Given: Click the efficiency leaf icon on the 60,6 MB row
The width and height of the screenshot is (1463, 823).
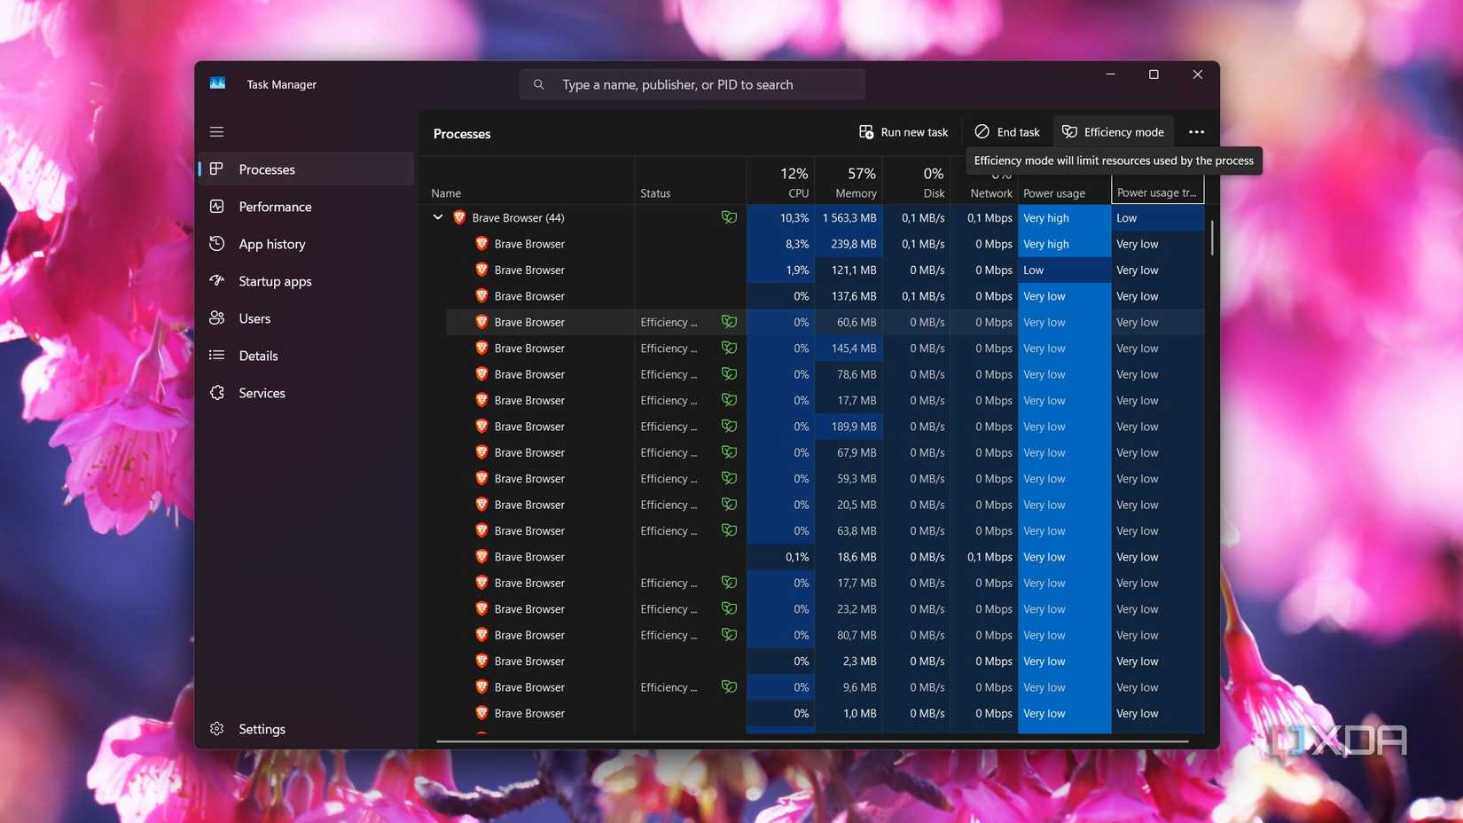Looking at the screenshot, I should (x=729, y=322).
